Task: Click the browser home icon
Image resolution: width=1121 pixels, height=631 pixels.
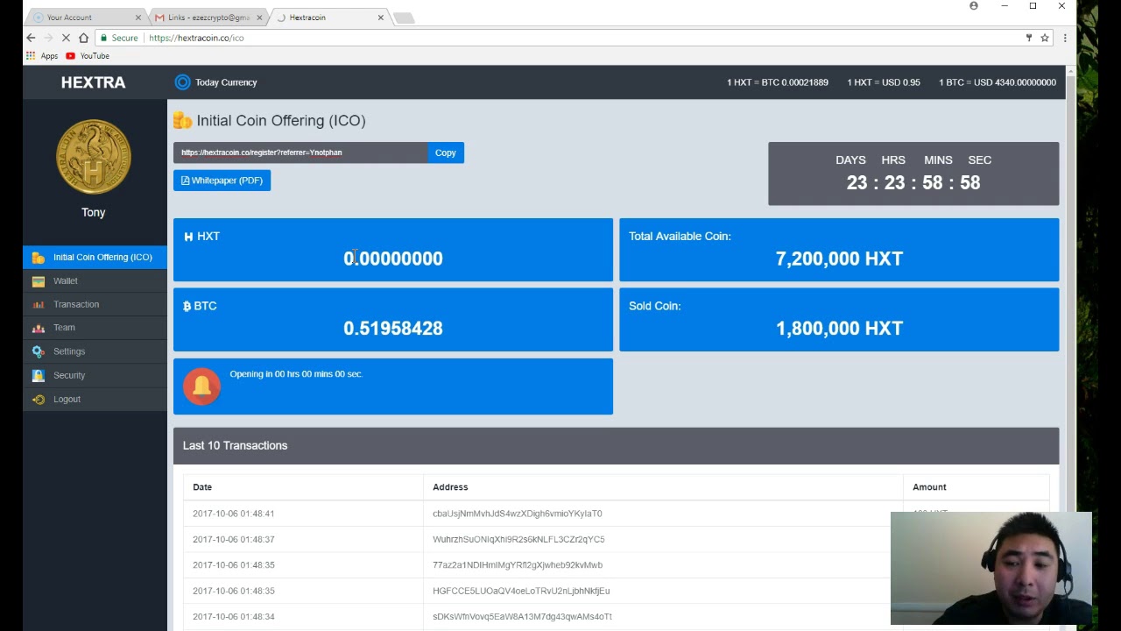Action: pos(83,38)
